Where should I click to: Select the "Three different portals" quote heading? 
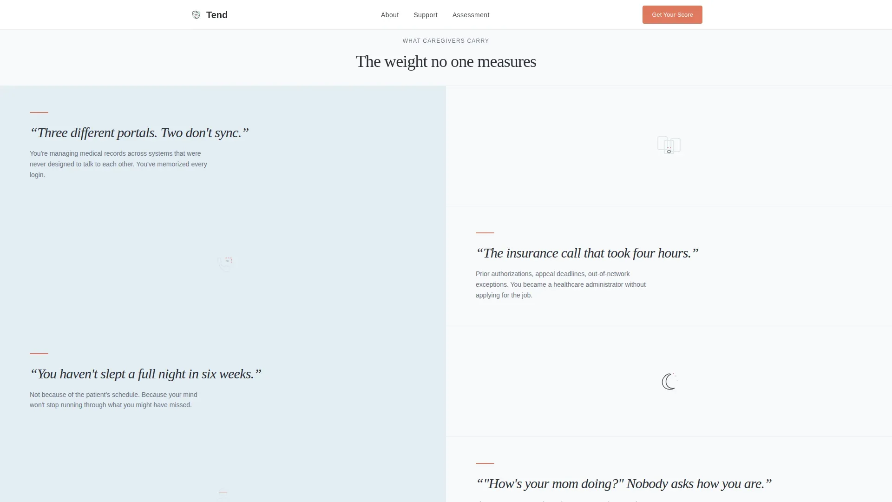pyautogui.click(x=139, y=133)
